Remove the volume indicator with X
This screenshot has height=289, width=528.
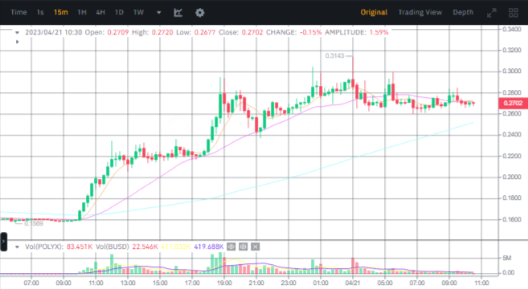pyautogui.click(x=256, y=247)
